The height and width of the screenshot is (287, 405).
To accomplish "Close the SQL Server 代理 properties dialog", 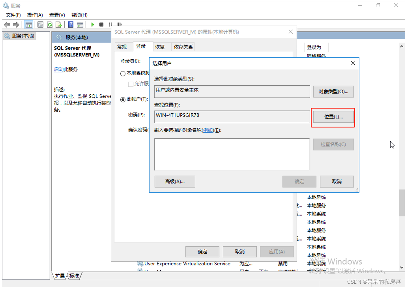I will click(x=291, y=32).
